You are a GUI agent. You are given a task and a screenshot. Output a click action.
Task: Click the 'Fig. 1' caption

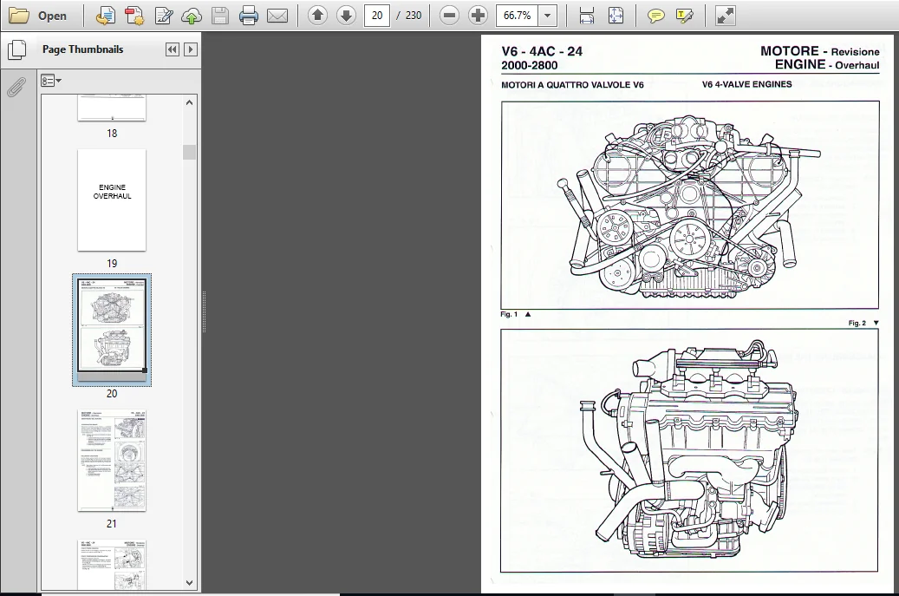pos(509,314)
